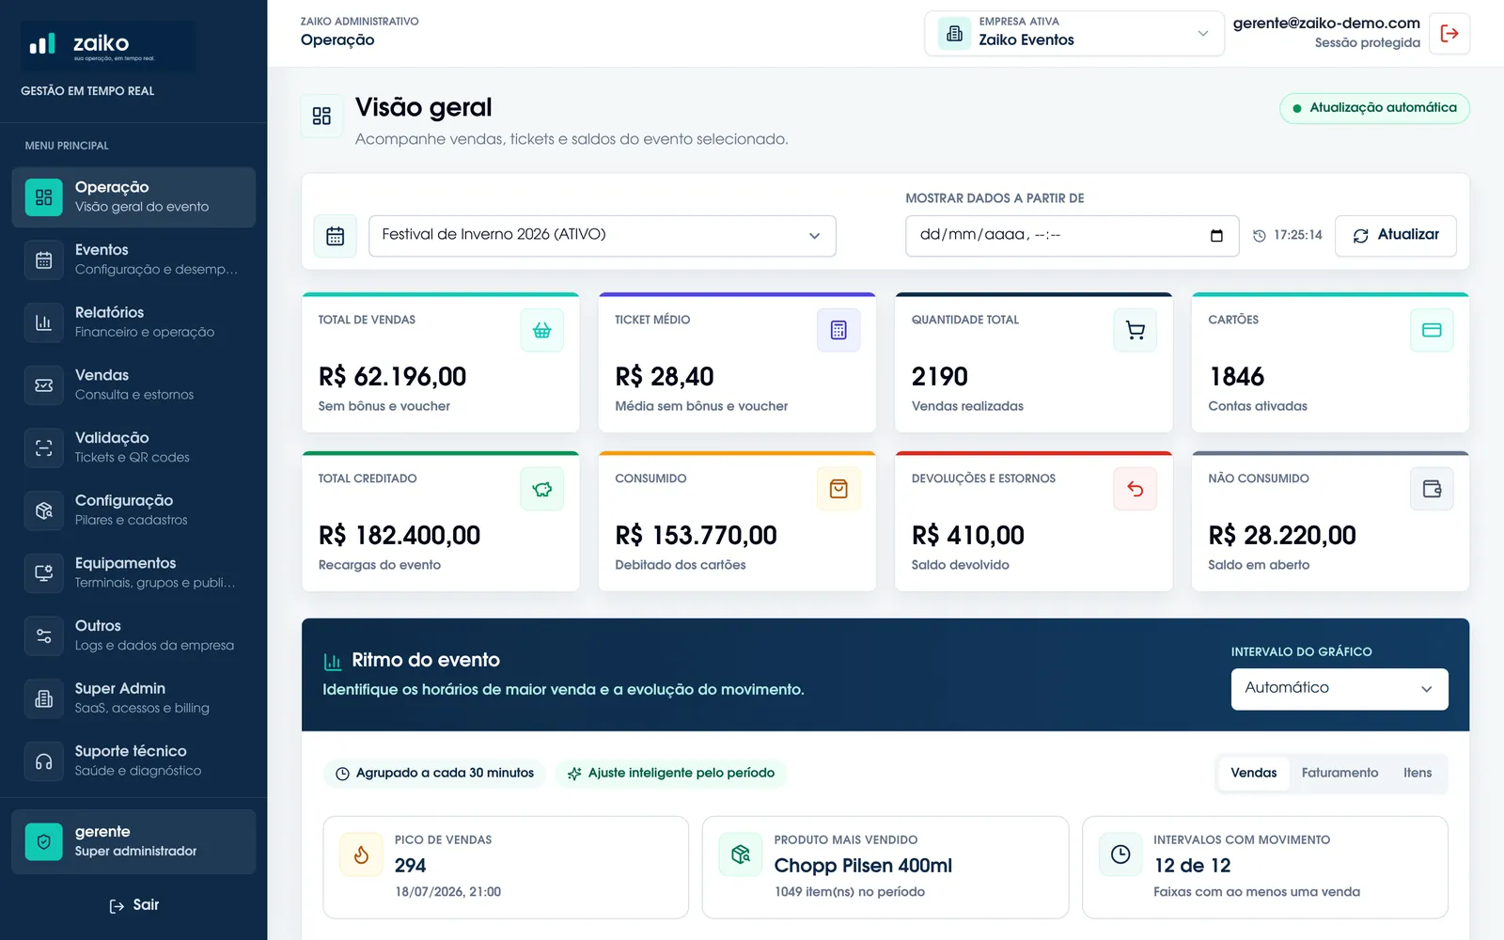Screen dimensions: 1504x940
Task: Click the clock icon on Intervalos com Movimento
Action: coord(1120,854)
